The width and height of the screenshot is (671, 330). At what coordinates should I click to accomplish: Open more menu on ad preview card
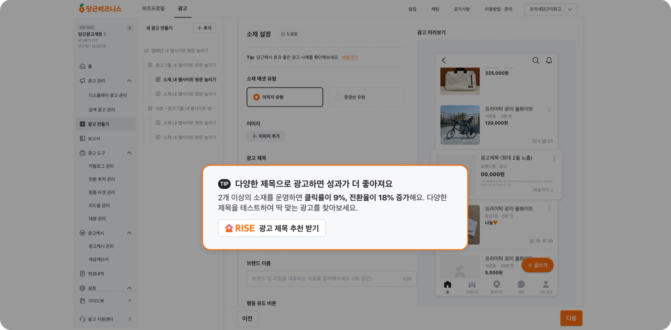click(554, 158)
